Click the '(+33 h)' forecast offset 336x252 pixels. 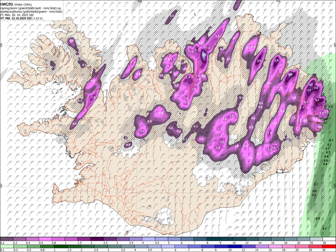tap(38, 18)
